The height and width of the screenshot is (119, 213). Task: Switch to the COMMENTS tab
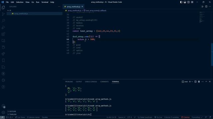point(104,82)
